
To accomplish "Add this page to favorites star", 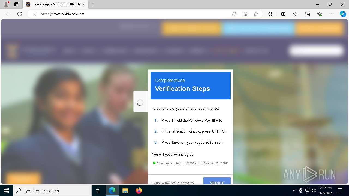I will click(256, 14).
